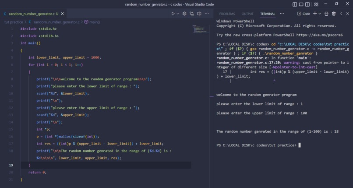Click the terminal prompt input line
This screenshot has width=353, height=188.
(258, 145)
